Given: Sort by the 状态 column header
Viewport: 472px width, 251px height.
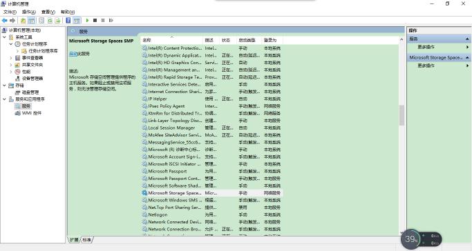Looking at the screenshot, I should click(x=228, y=40).
